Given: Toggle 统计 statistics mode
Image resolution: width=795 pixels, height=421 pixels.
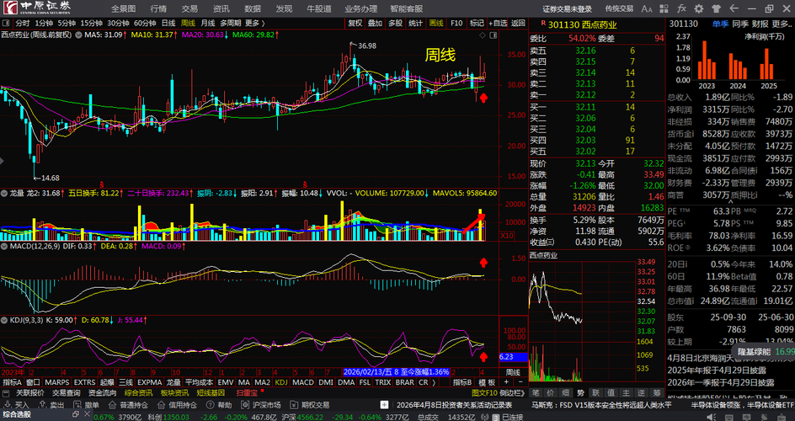Looking at the screenshot, I should coord(416,23).
